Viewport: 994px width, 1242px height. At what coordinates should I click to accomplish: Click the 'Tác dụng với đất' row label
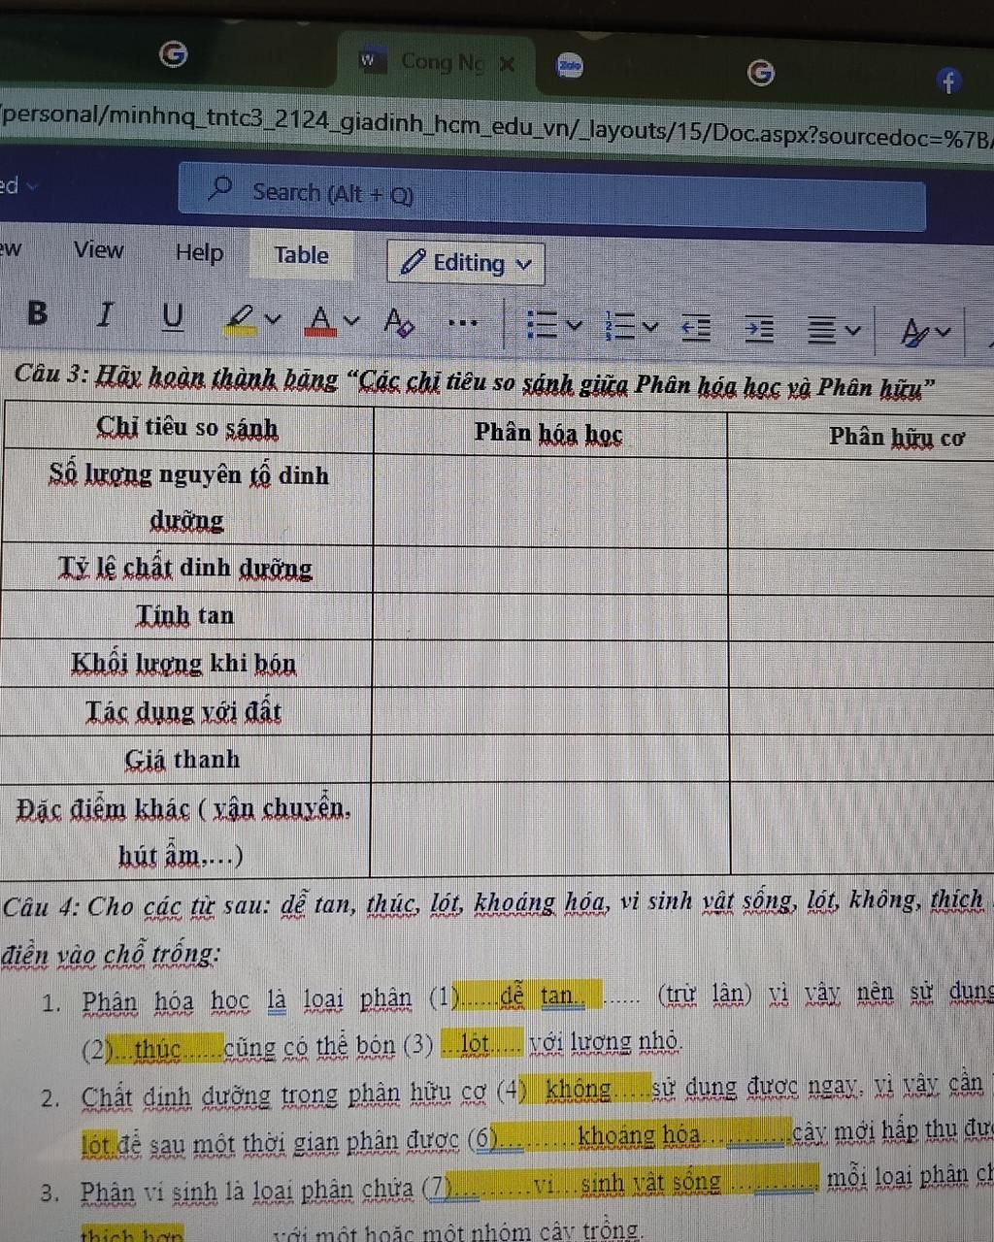183,711
